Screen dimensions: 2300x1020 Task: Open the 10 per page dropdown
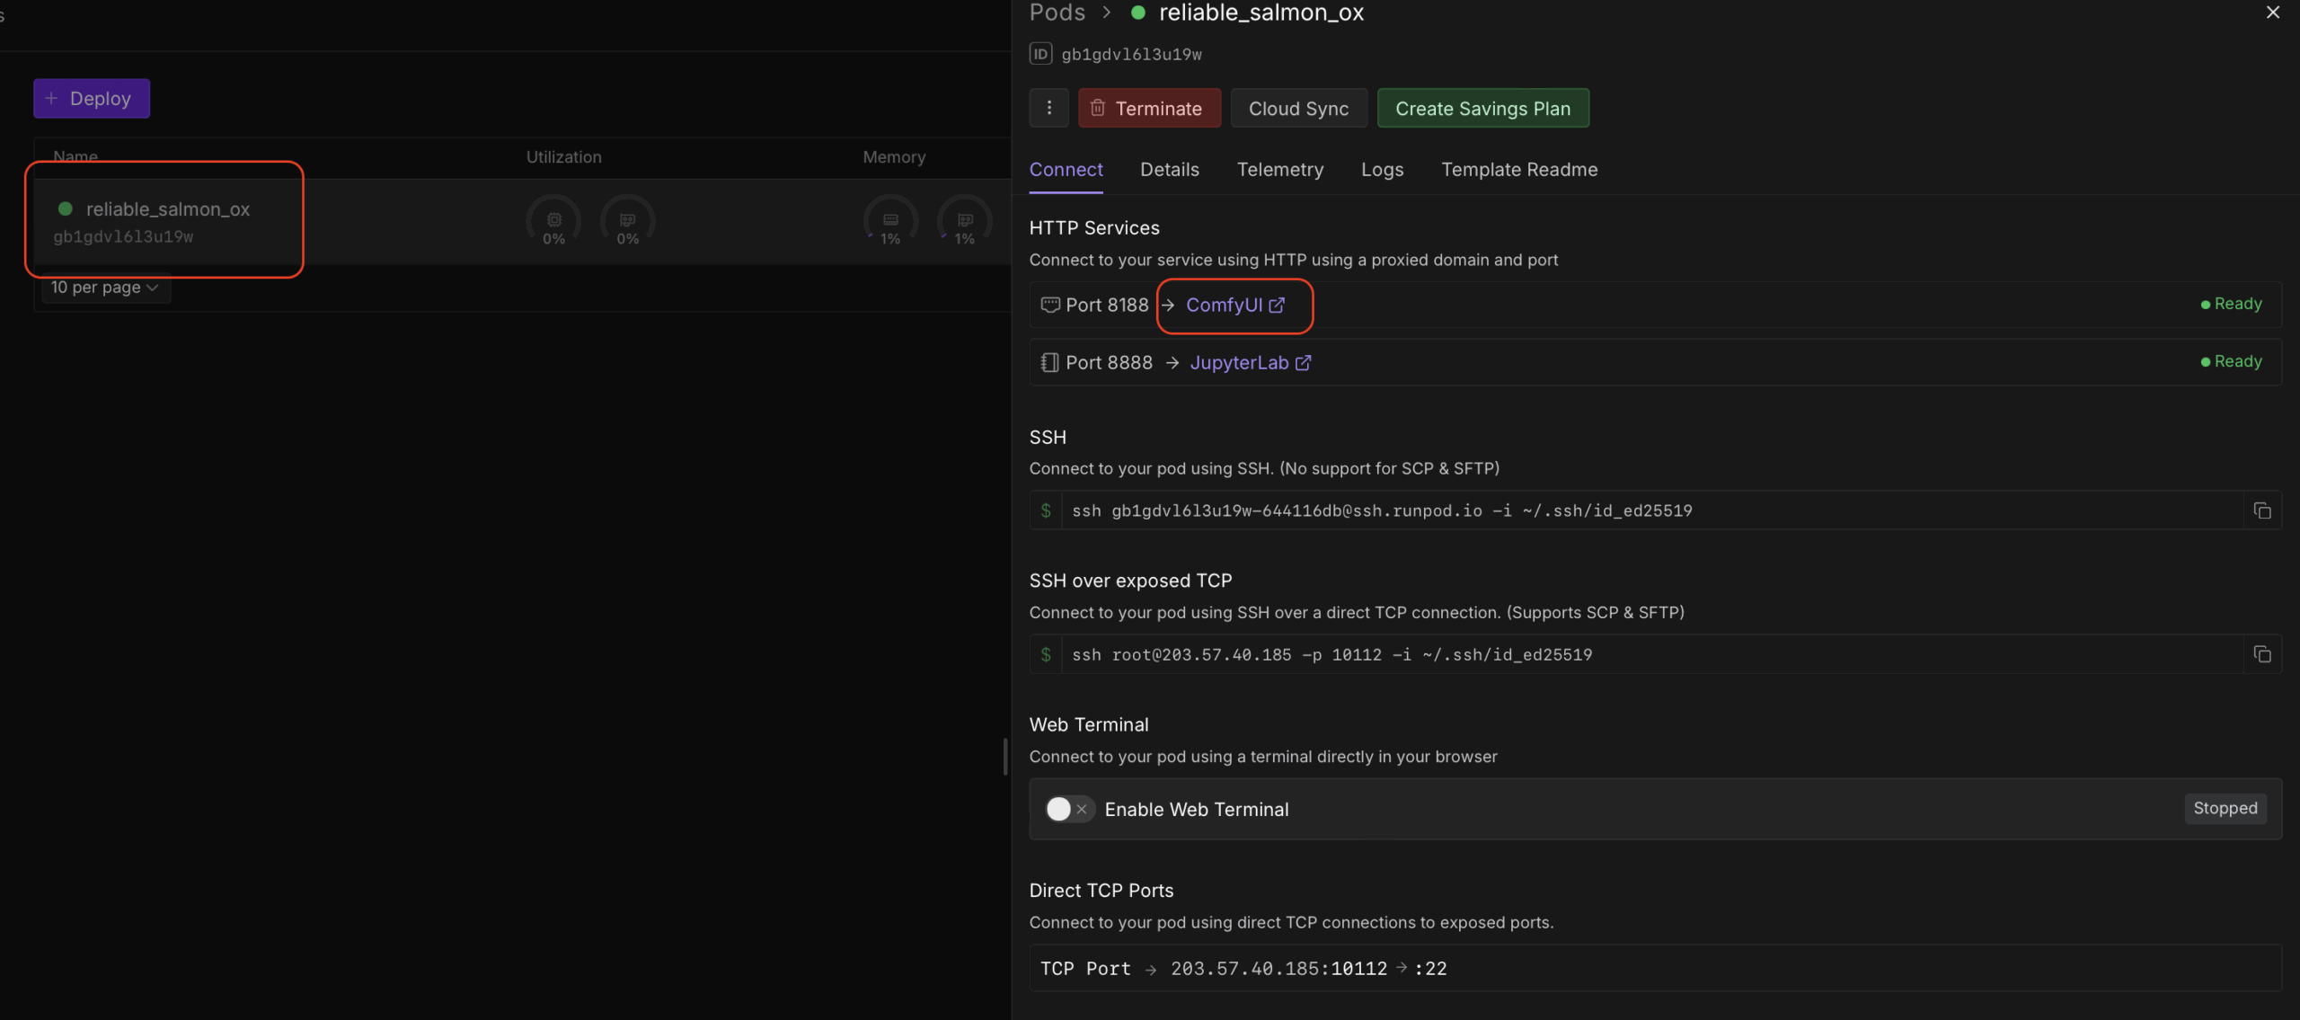coord(104,288)
